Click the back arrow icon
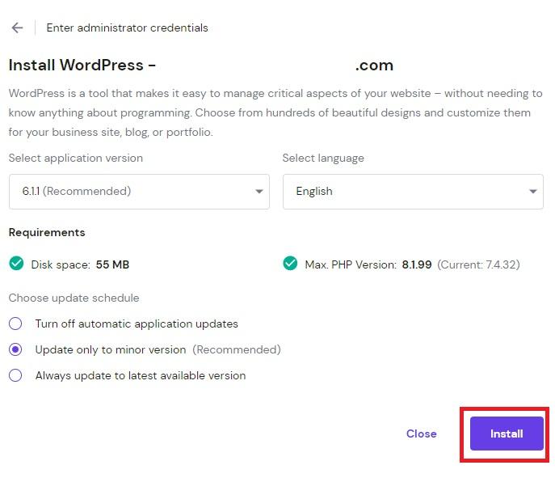 (17, 27)
